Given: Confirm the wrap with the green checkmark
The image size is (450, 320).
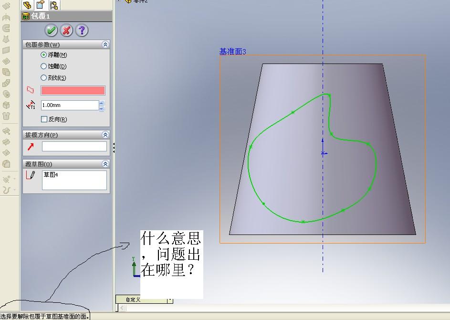Looking at the screenshot, I should (51, 30).
